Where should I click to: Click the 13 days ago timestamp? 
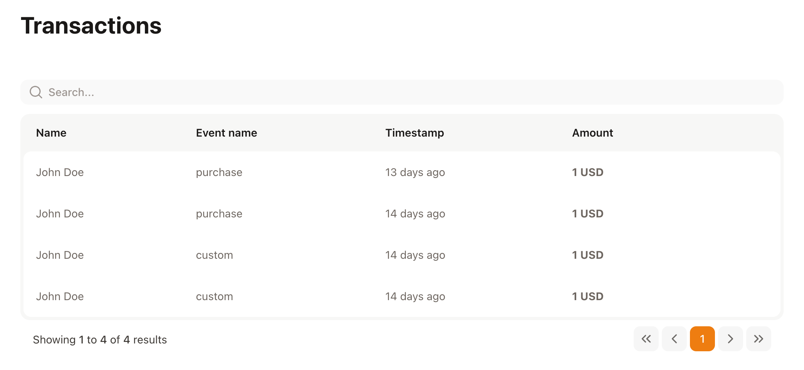click(415, 172)
